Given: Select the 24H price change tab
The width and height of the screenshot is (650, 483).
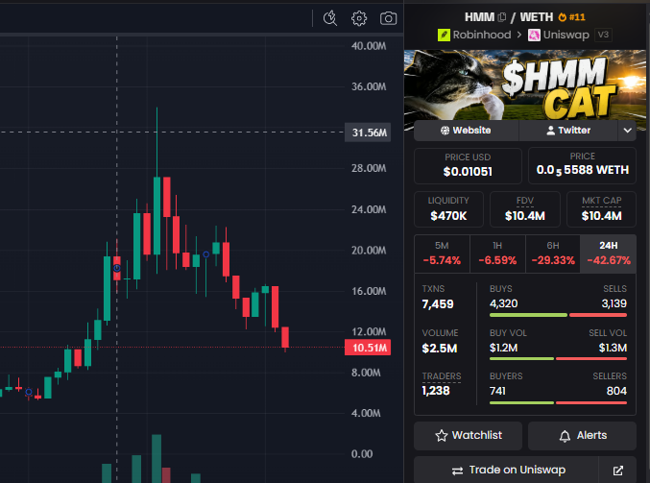Looking at the screenshot, I should tap(608, 254).
